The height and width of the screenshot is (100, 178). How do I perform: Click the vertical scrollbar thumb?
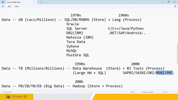click(177, 54)
